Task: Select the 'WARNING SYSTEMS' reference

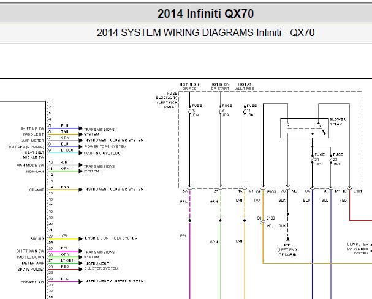Action: (x=102, y=153)
